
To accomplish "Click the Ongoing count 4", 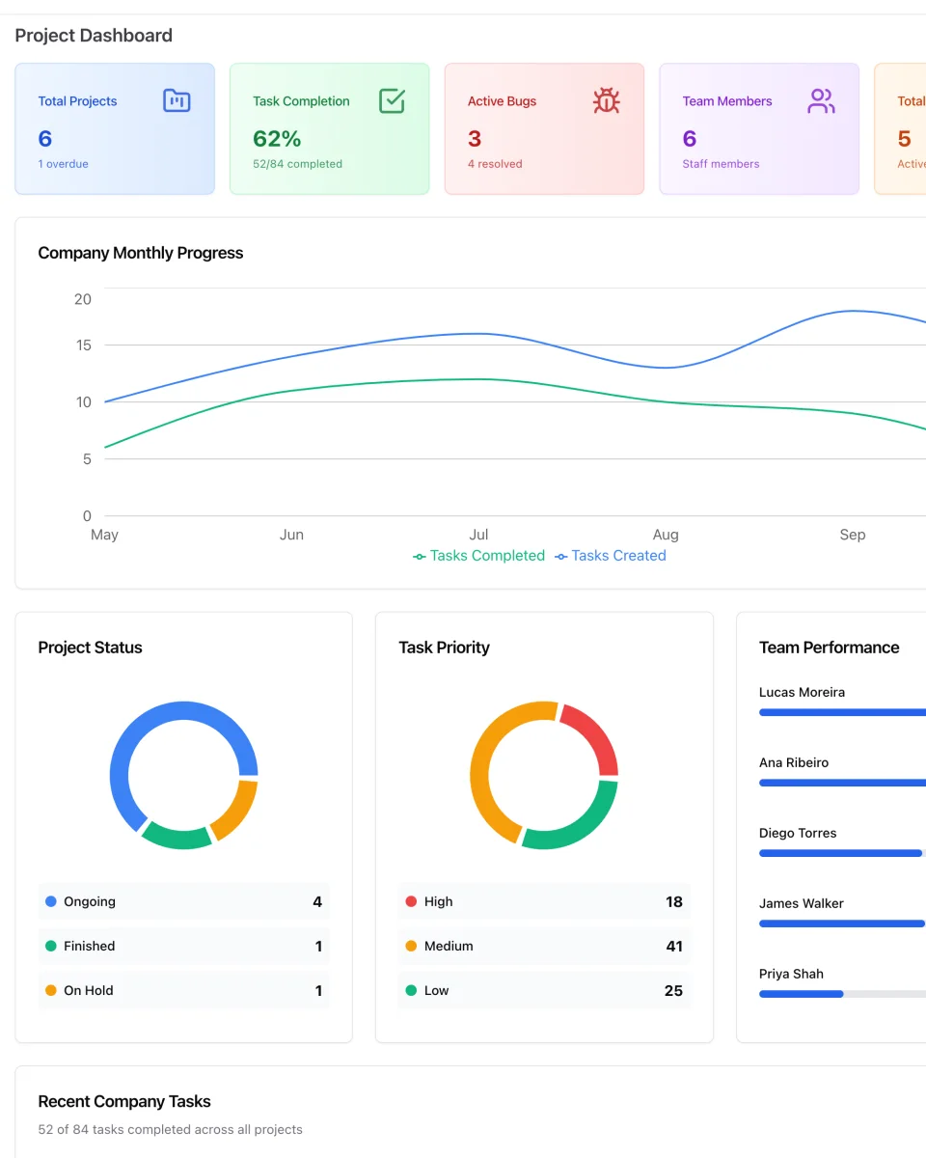I will (317, 901).
